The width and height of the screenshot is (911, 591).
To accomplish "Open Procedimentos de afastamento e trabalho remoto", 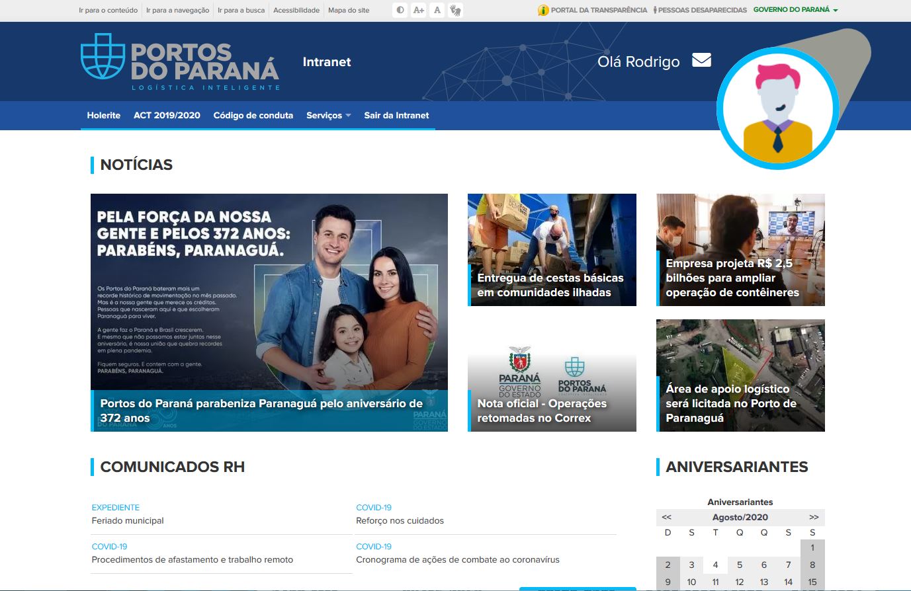I will pos(193,560).
